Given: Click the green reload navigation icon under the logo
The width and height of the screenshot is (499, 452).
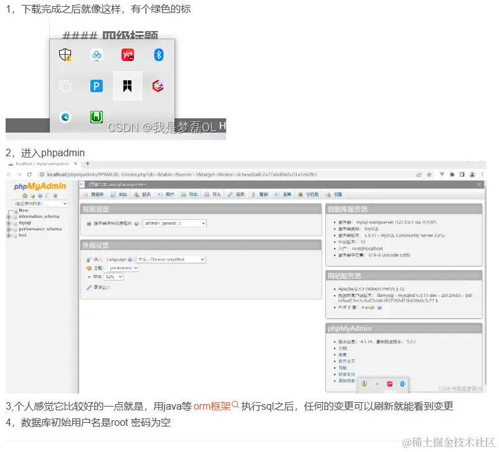Looking at the screenshot, I should [55, 195].
